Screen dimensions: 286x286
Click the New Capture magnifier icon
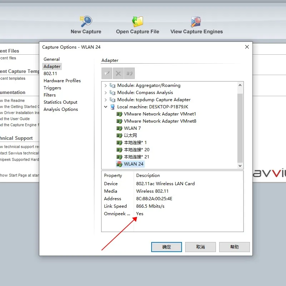[86, 21]
